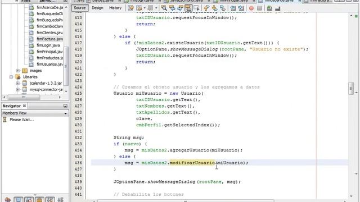Switch editor to History view
This screenshot has height=202, width=360.
pos(115,8)
